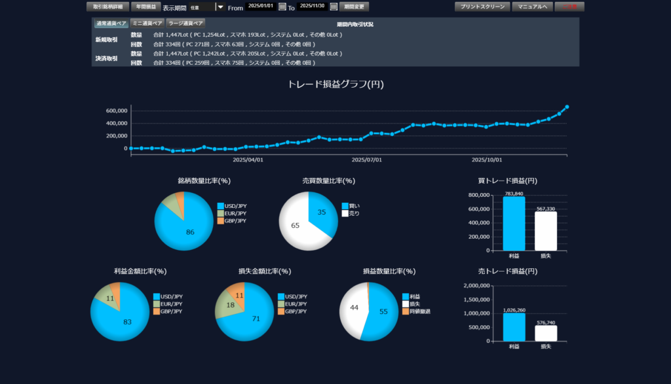Click the To date field showing 2025/11/30

click(x=313, y=7)
